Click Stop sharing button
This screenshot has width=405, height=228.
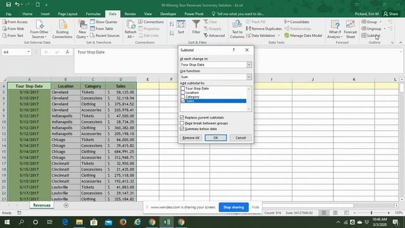(234, 207)
